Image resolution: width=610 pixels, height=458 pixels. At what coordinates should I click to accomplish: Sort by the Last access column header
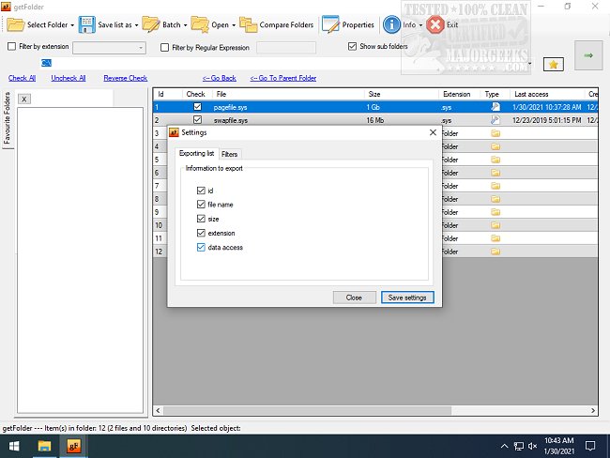tap(546, 94)
